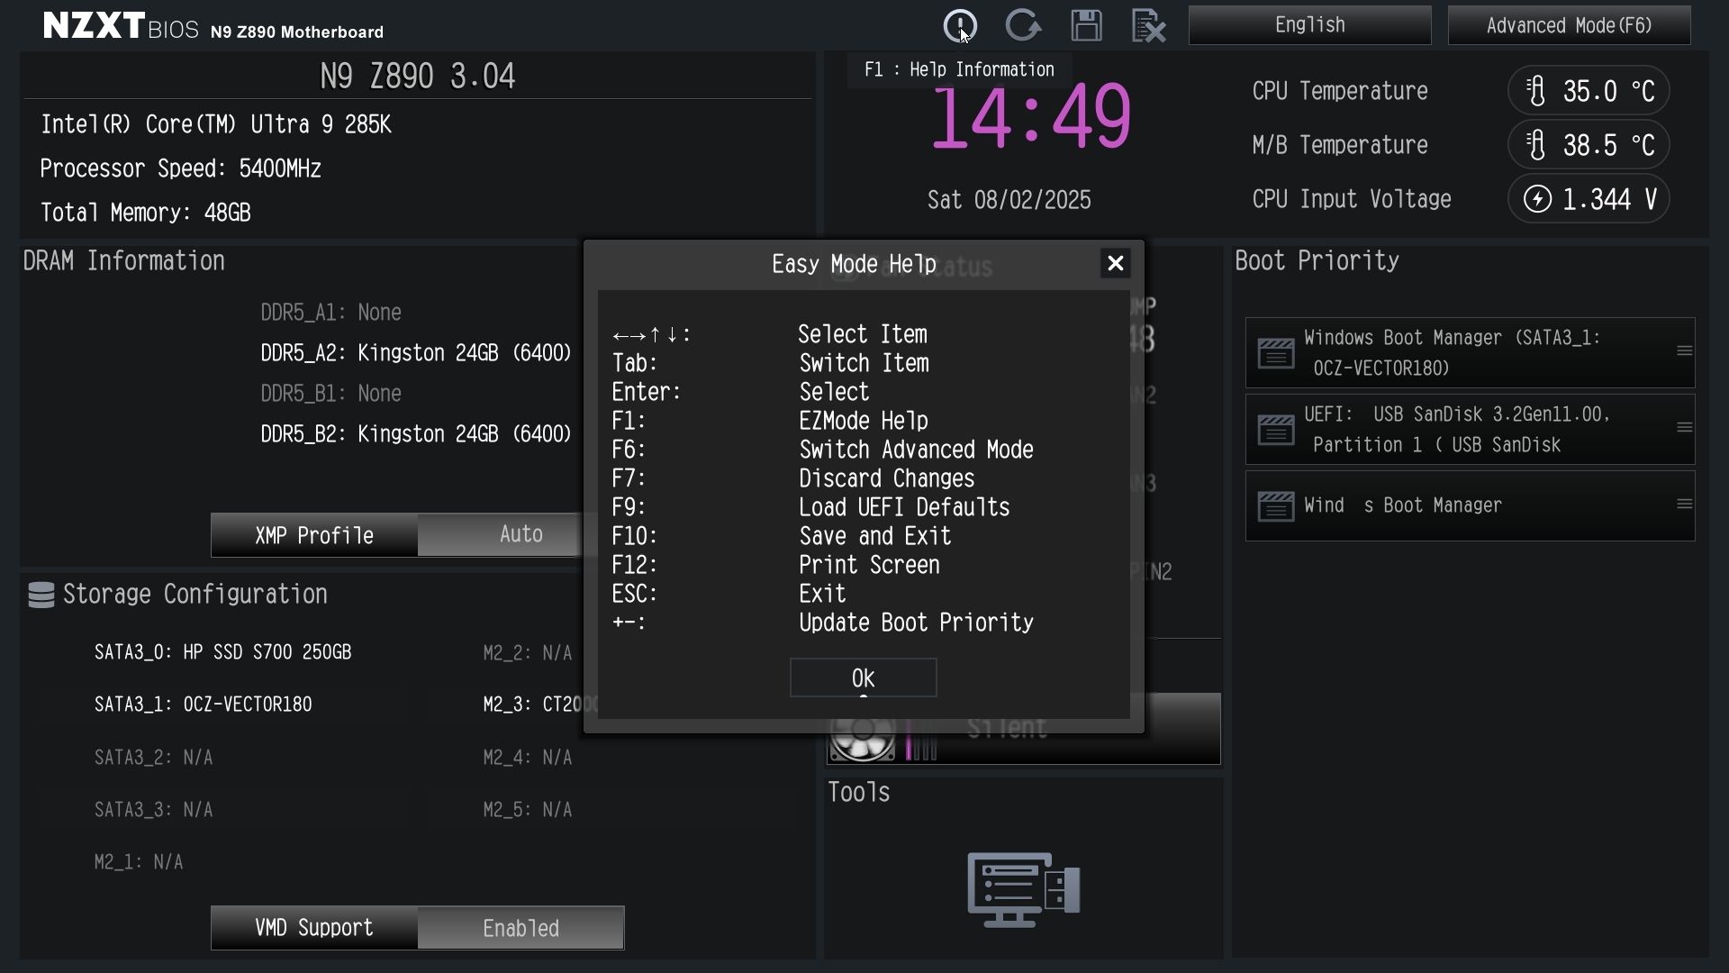The height and width of the screenshot is (973, 1729).
Task: Click the DDR5_A1: None entry
Action: [330, 313]
